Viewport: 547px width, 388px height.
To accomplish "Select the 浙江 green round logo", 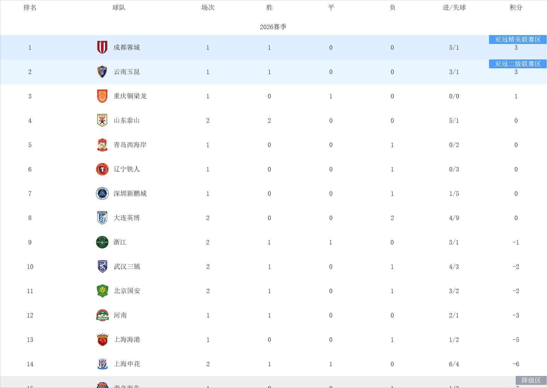I will click(102, 242).
